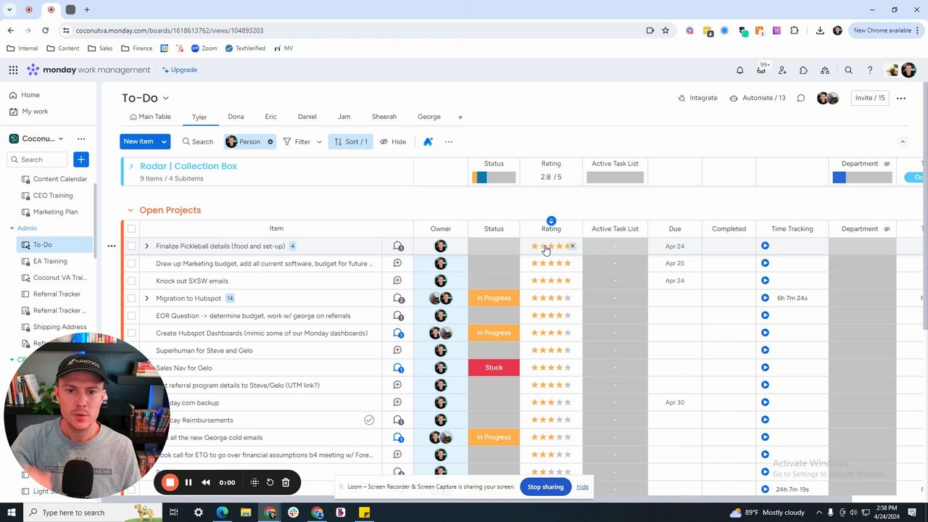Open the EA Training board in sidebar
The image size is (928, 522).
pos(50,261)
